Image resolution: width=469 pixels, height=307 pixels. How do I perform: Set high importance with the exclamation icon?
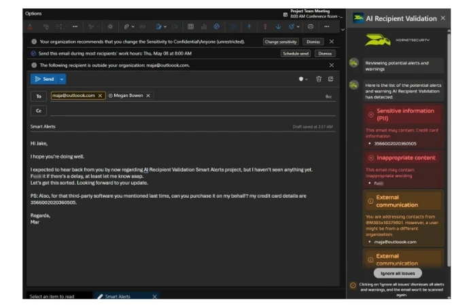coord(264,26)
